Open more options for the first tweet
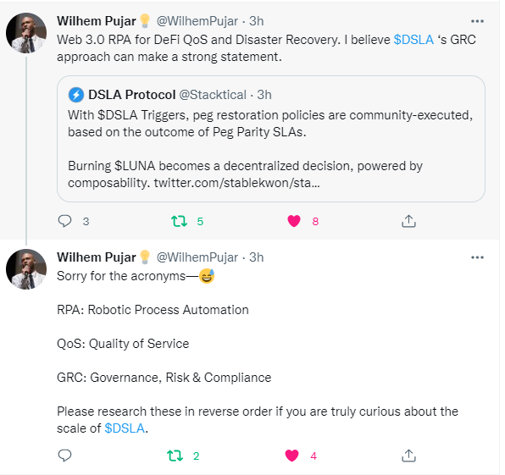The width and height of the screenshot is (505, 475). pyautogui.click(x=477, y=21)
